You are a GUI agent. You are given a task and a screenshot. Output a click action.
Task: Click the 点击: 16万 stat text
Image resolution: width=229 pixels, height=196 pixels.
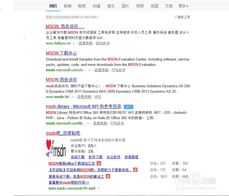coord(159,176)
